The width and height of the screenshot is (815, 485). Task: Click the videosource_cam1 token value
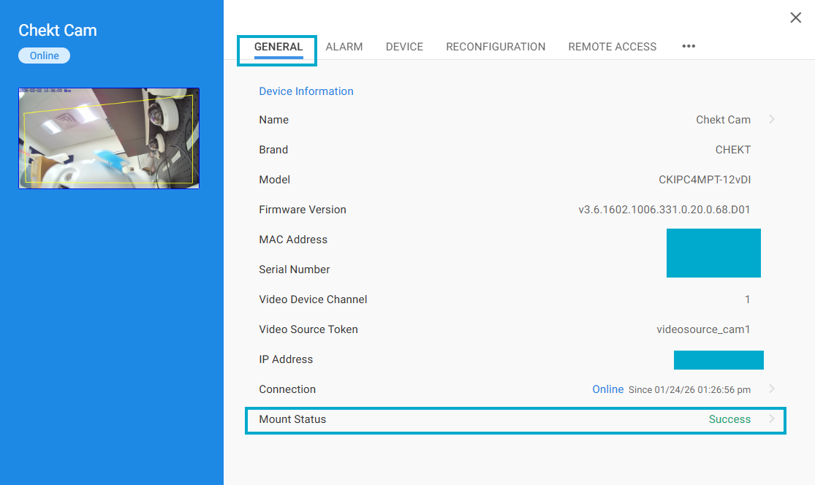[703, 329]
